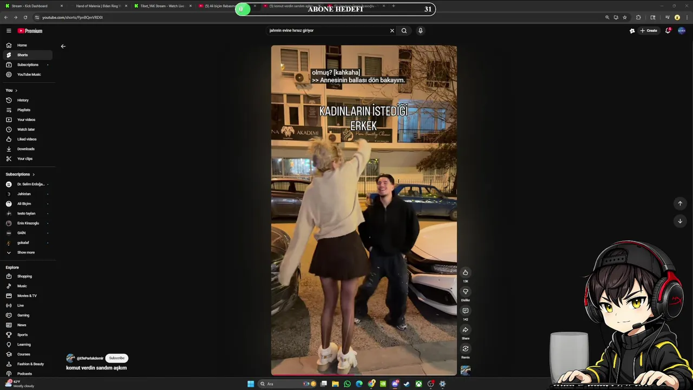Screen dimensions: 693x390
Task: Open the Windows Start menu
Action: (x=251, y=384)
